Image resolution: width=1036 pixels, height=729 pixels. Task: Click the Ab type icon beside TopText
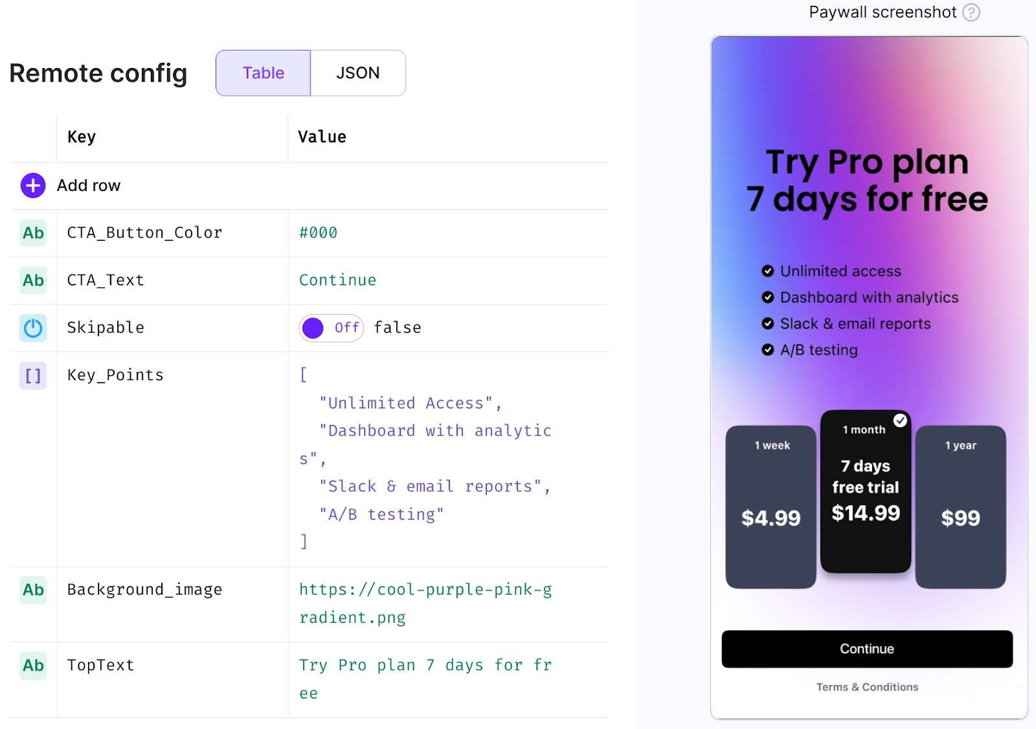tap(33, 666)
